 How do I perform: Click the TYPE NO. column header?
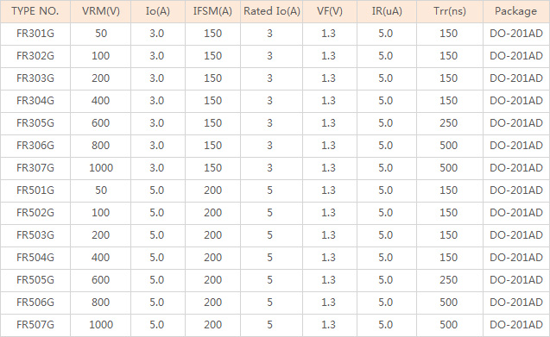click(x=35, y=11)
